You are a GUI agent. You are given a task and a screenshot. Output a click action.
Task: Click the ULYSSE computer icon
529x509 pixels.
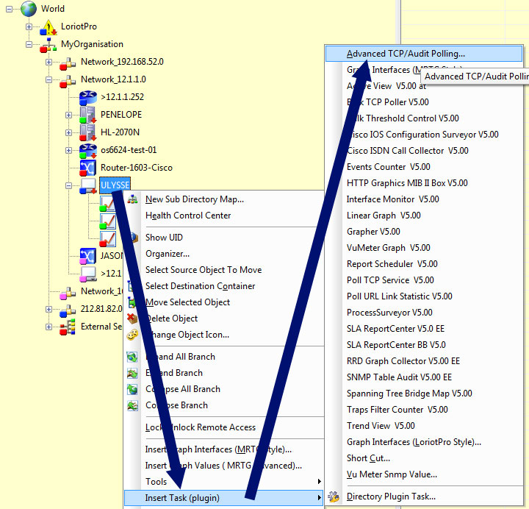coord(88,186)
